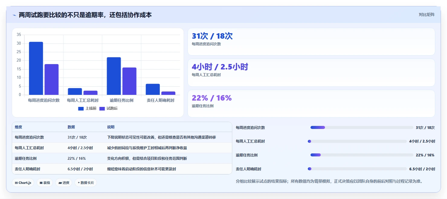Click table cell 责任人明确耗时

point(27,169)
